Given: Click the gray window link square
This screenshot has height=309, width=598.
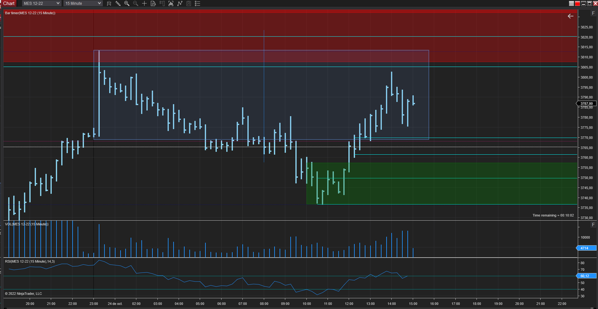Looking at the screenshot, I should tap(572, 3).
